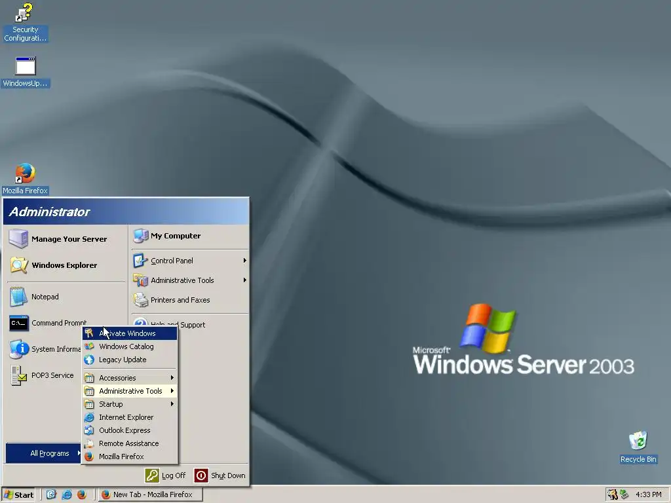
Task: Expand Accessories submenu
Action: (130, 378)
